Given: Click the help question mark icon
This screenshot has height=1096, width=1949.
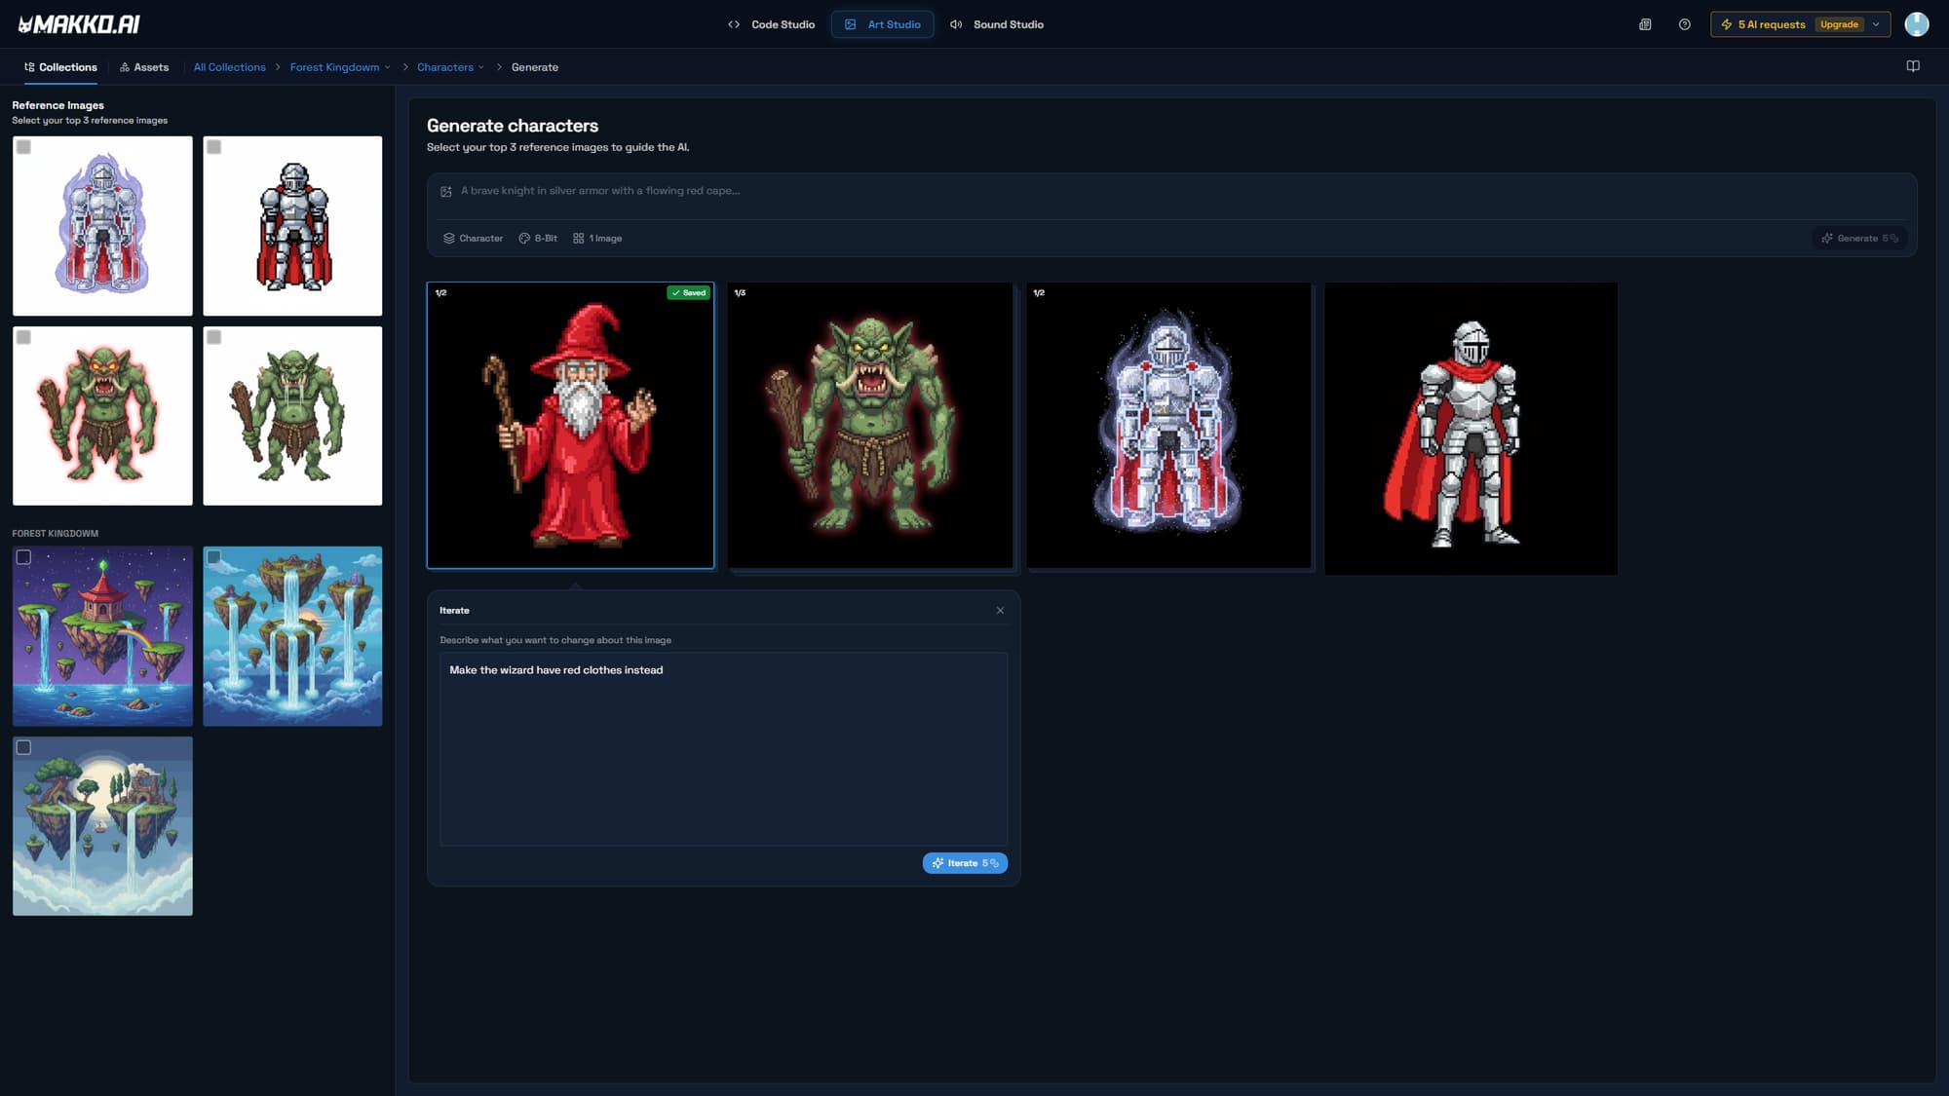Looking at the screenshot, I should [1684, 24].
